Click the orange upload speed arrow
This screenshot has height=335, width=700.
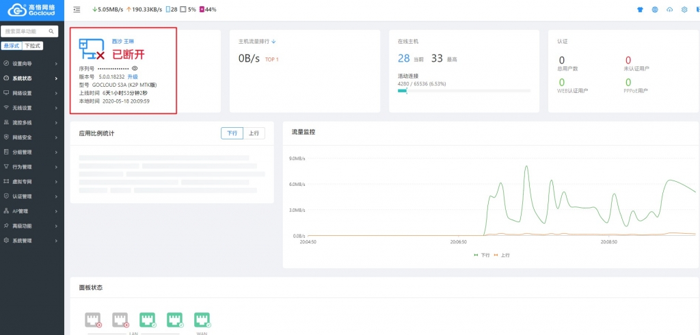pyautogui.click(x=129, y=10)
